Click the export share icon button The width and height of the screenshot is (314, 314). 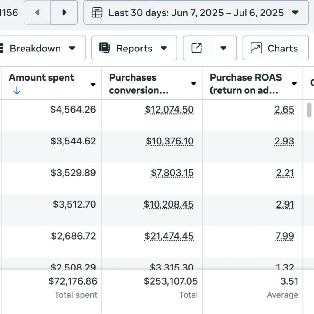[197, 48]
